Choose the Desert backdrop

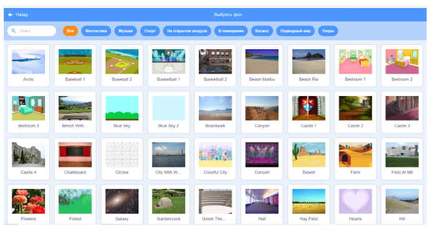point(309,159)
